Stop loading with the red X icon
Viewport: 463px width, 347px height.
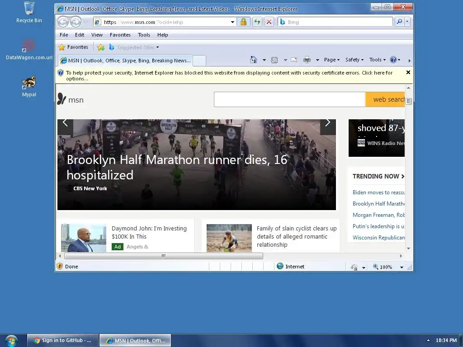(x=269, y=22)
